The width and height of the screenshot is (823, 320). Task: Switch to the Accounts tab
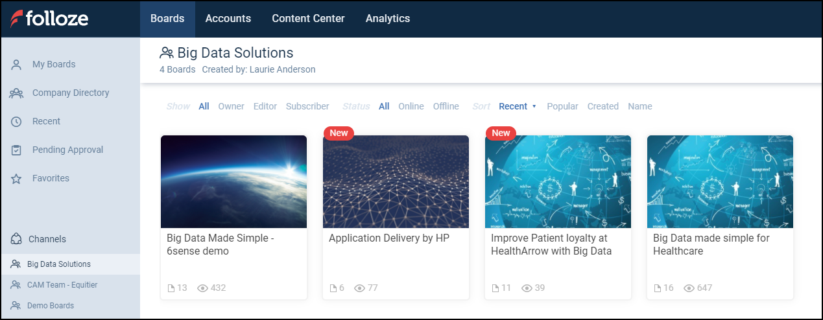[228, 19]
